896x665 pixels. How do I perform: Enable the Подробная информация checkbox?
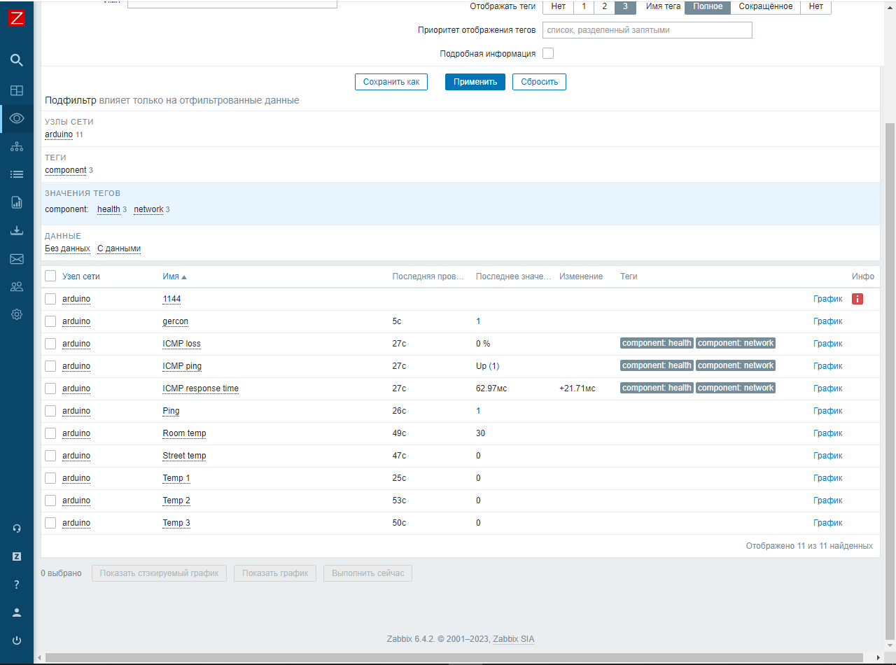point(548,52)
